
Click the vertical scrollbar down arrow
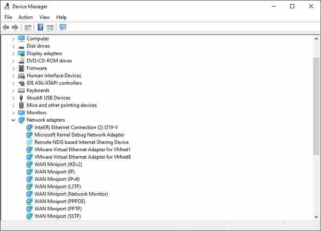[316, 217]
